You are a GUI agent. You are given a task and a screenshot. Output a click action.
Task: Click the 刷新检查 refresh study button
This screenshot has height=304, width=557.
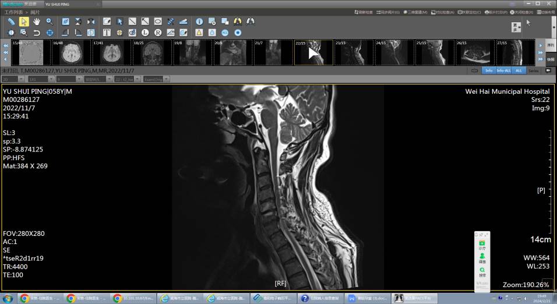click(365, 12)
